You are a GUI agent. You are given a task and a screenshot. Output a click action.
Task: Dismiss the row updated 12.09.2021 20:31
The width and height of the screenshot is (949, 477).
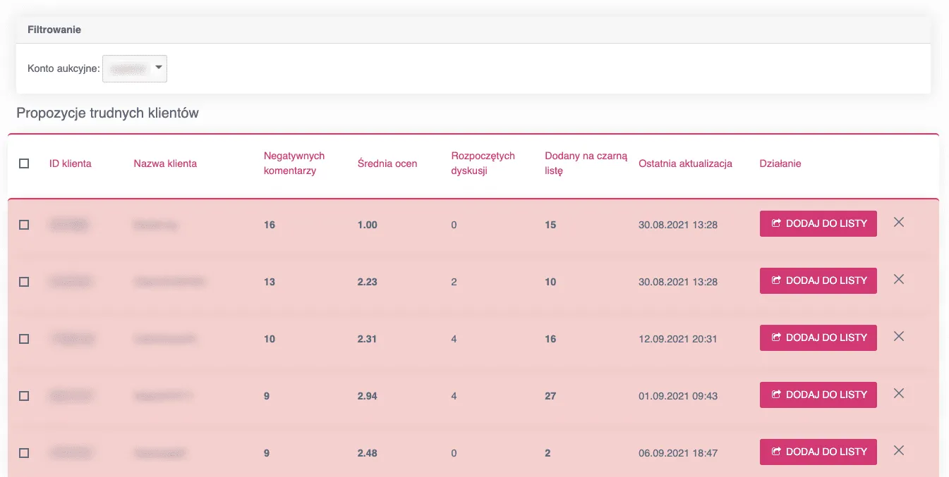(x=898, y=337)
